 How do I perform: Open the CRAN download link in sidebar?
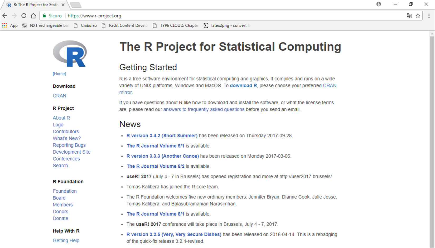click(x=60, y=96)
